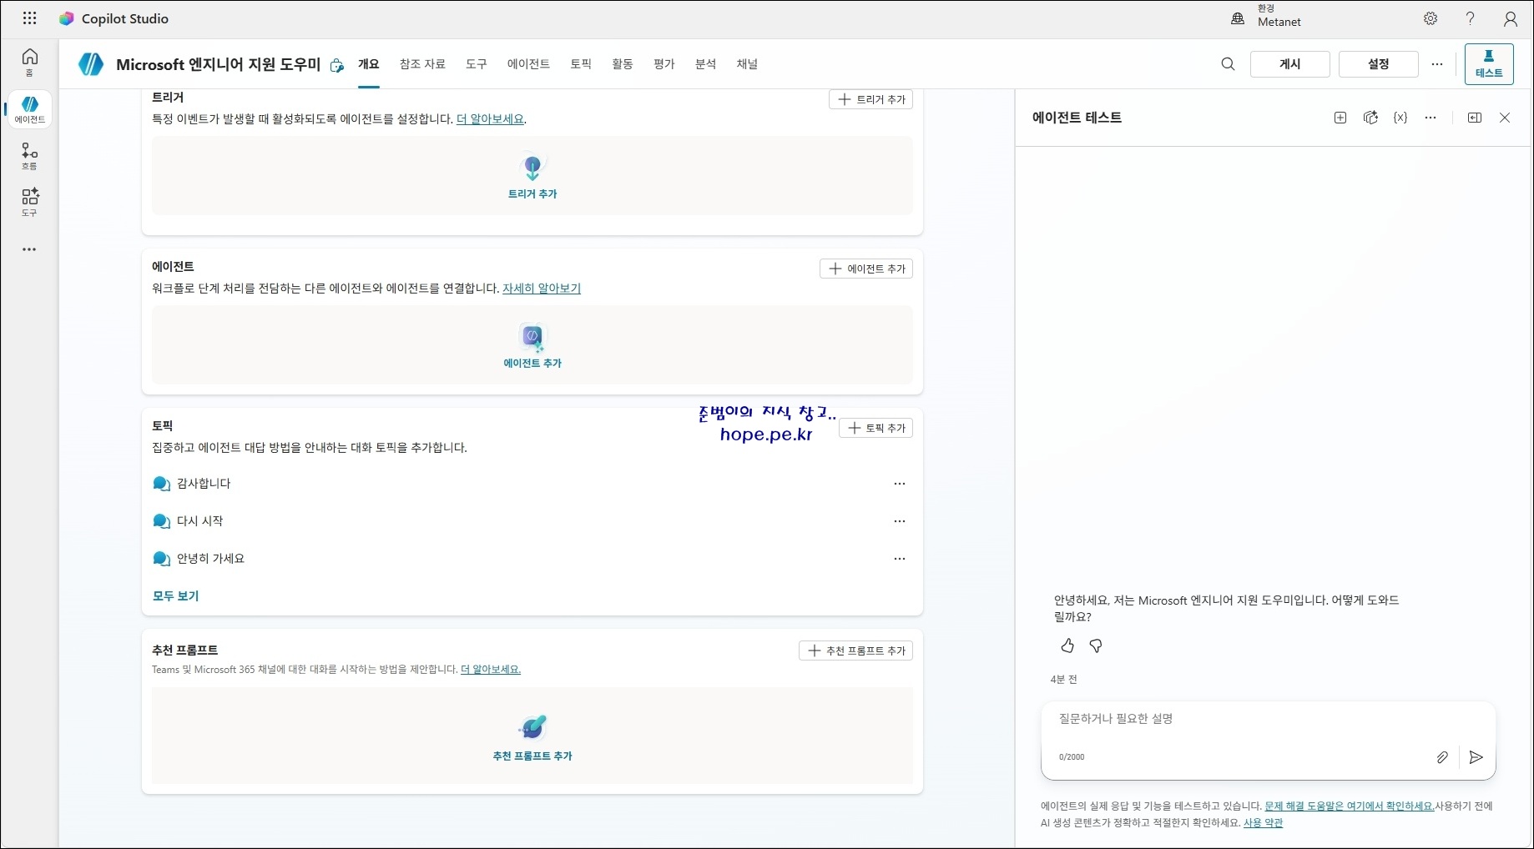Open the 에이전트 tab in the agent header
Screen dimensions: 1534x849
[x=528, y=64]
